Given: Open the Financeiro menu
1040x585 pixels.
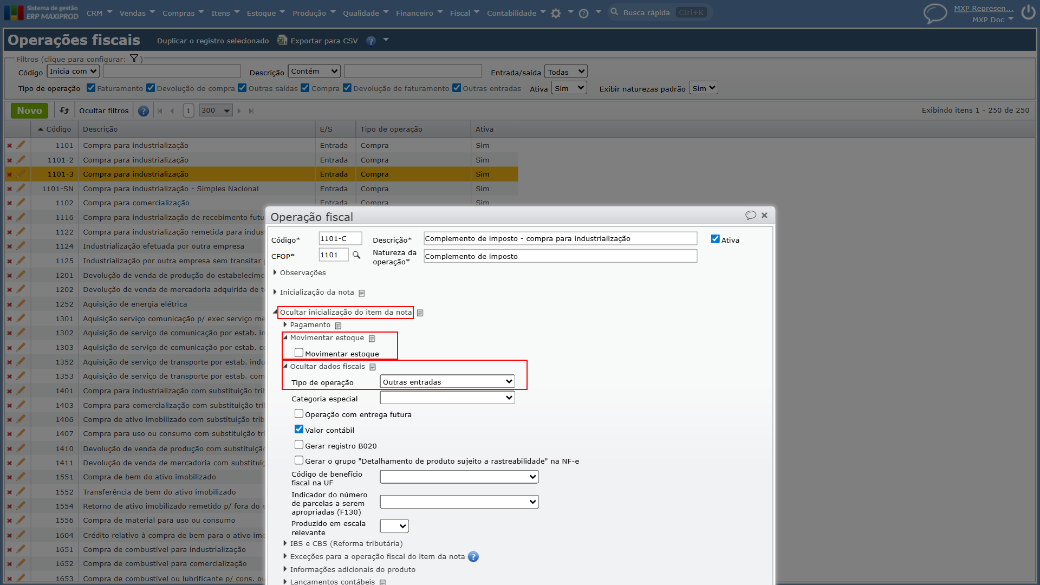Looking at the screenshot, I should click(419, 13).
